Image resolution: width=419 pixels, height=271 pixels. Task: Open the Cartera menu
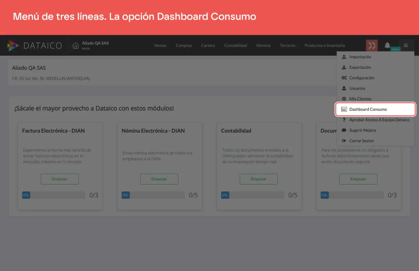(x=208, y=46)
